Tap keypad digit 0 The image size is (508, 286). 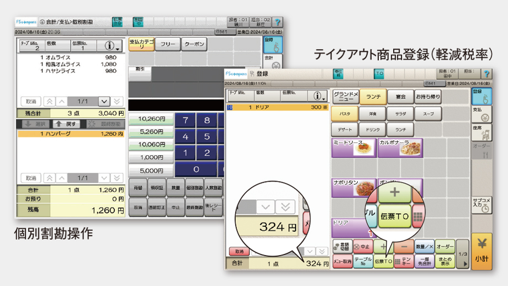point(196,170)
